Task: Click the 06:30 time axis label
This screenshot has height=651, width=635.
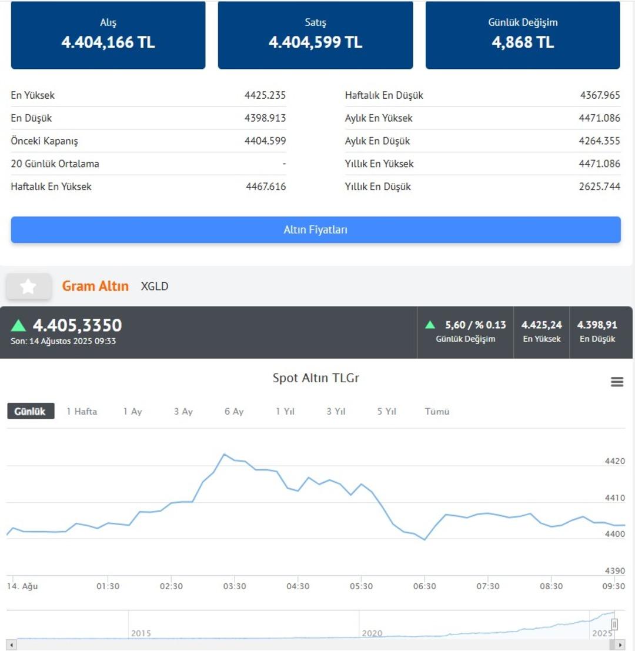Action: tap(425, 586)
